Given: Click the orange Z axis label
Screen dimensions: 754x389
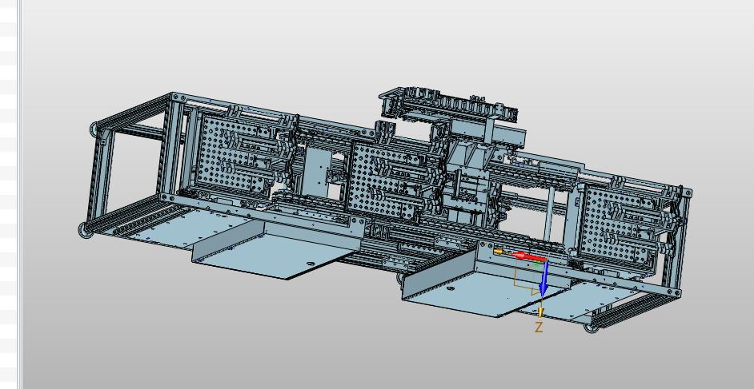Looking at the screenshot, I should click(x=539, y=327).
